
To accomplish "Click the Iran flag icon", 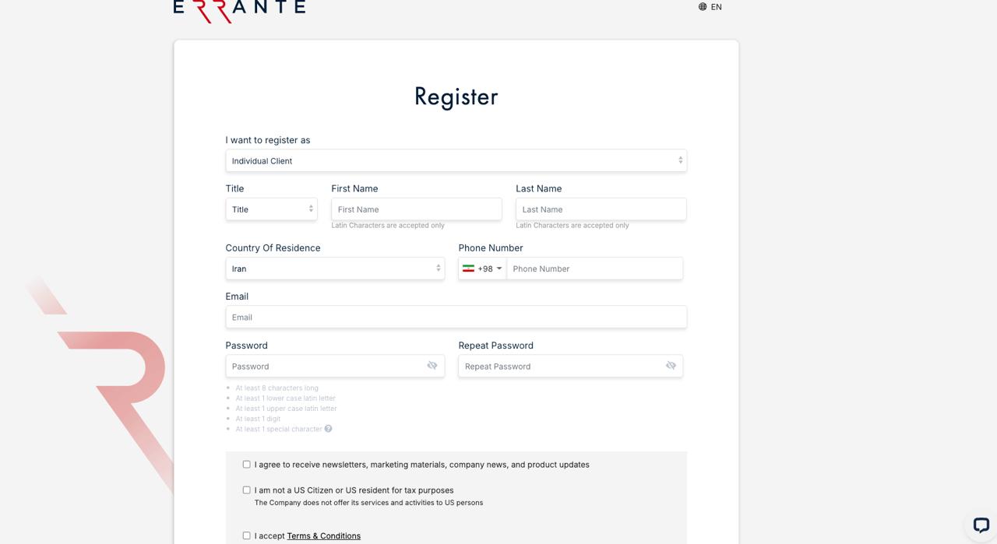I will tap(468, 268).
